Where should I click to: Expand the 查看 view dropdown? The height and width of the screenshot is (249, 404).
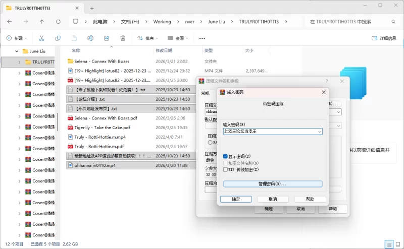click(179, 38)
